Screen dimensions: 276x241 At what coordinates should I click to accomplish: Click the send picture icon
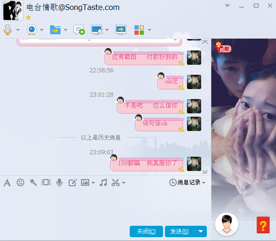[x=85, y=182]
